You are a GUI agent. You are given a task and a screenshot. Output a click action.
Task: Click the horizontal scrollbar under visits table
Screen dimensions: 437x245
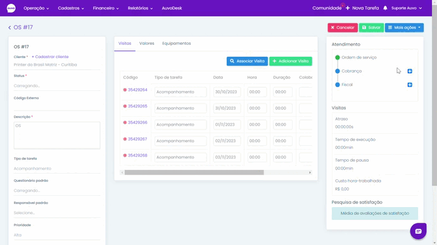pos(194,172)
